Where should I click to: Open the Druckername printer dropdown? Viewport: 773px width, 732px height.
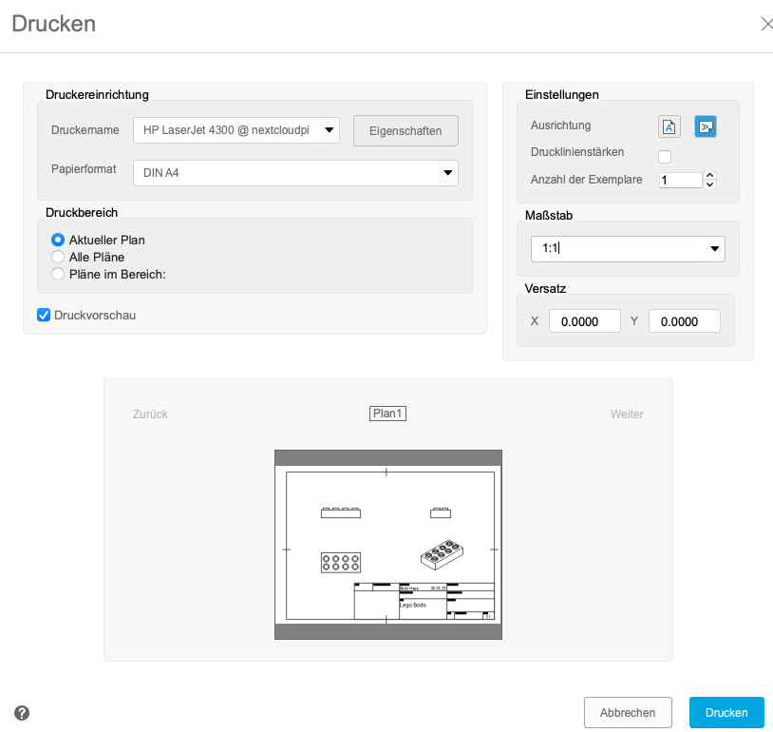pos(236,130)
